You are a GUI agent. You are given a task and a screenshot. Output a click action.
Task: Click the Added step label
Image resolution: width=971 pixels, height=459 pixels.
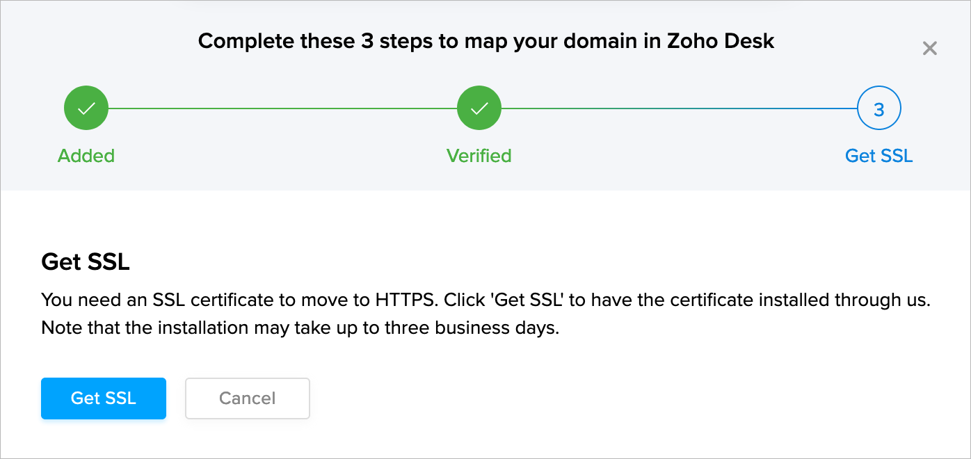86,156
